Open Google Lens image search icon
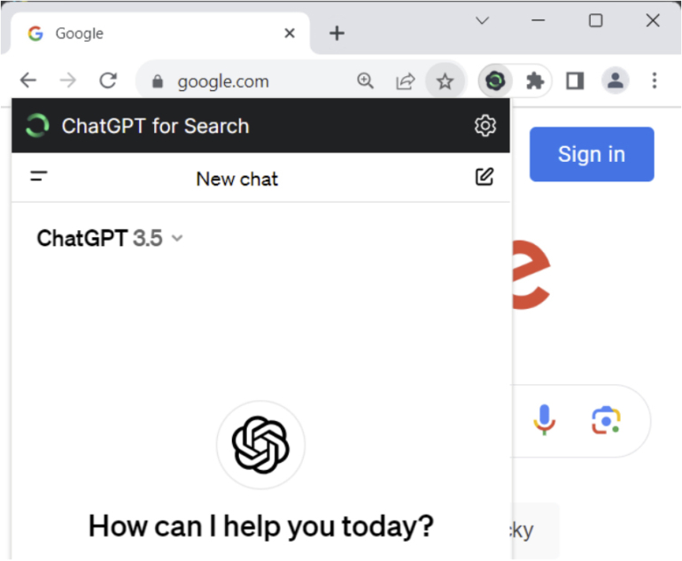682x561 pixels. [x=606, y=419]
